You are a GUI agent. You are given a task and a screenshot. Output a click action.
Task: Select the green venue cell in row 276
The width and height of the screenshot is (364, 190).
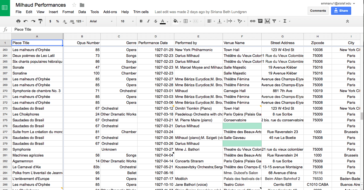pos(242,126)
